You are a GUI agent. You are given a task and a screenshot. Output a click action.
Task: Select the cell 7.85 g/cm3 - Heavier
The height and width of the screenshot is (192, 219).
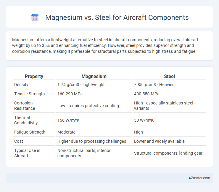click(154, 85)
